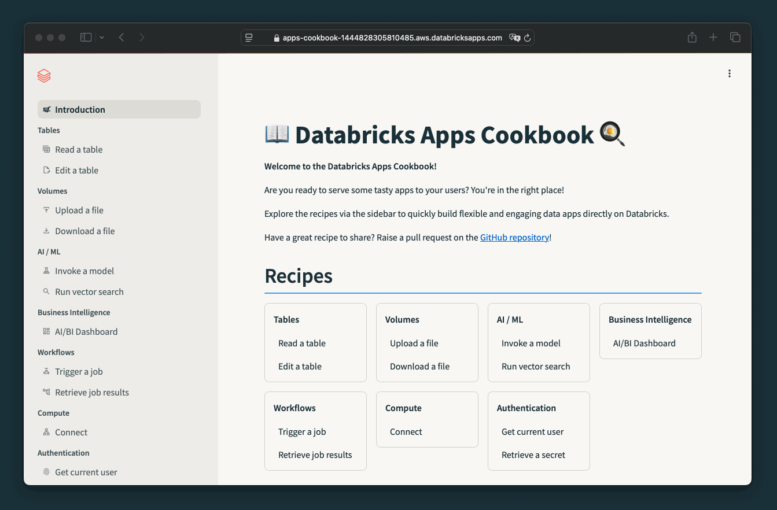
Task: Open the sidebar options dropdown chevron
Action: [x=102, y=38]
